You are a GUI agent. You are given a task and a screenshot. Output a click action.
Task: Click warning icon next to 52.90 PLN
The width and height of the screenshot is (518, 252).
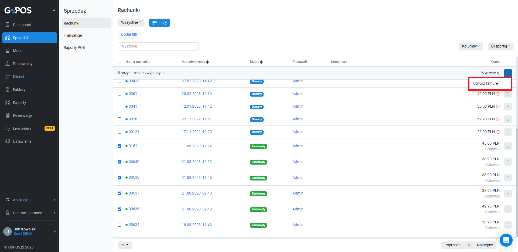(498, 119)
